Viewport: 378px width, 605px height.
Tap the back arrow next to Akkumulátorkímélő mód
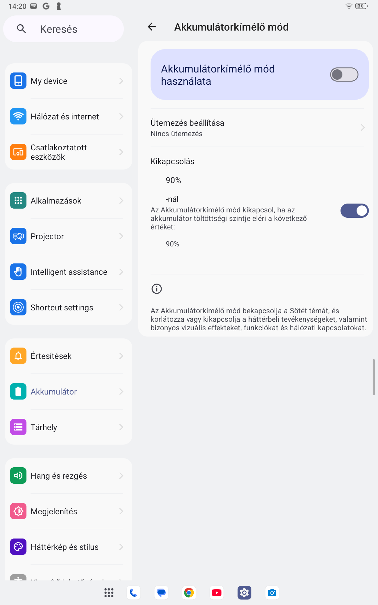[x=152, y=27]
